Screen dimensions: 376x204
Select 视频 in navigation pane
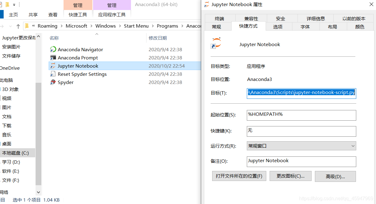(7, 98)
